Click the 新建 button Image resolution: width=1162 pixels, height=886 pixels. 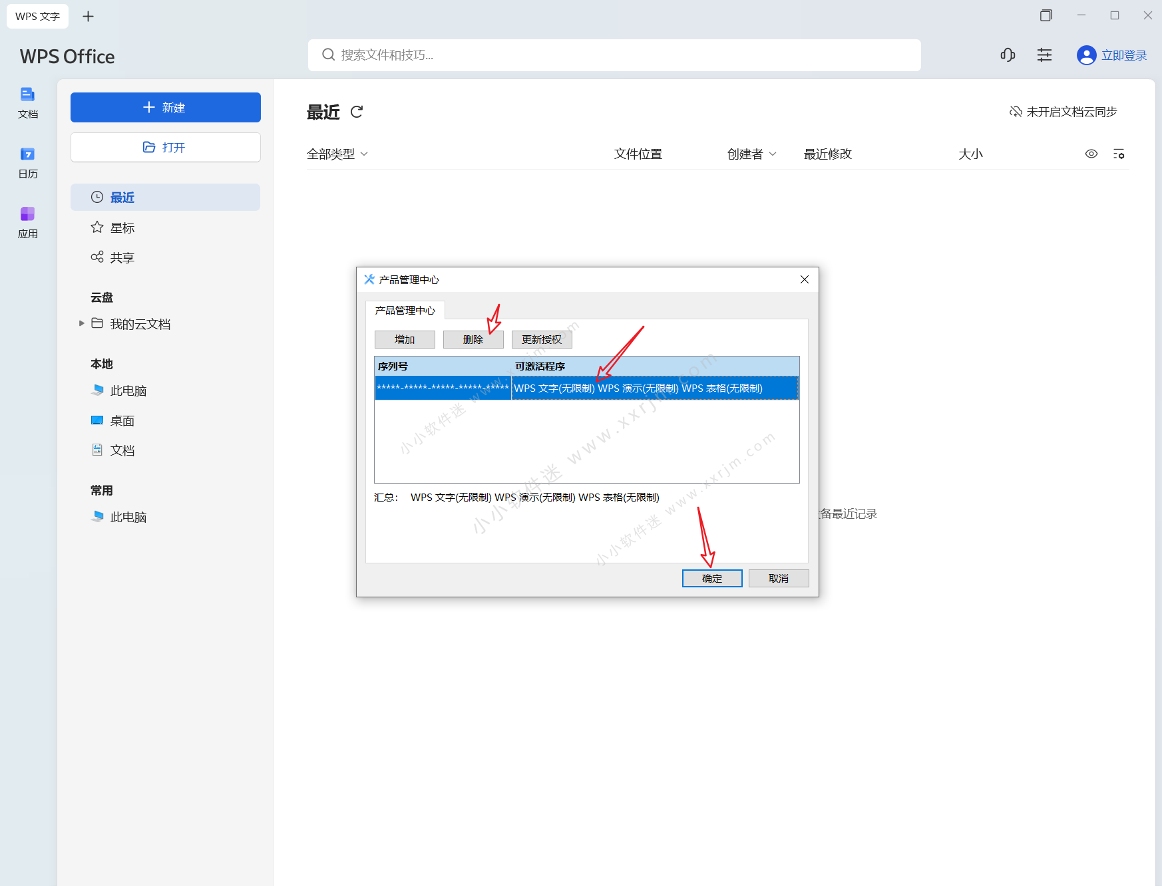pyautogui.click(x=166, y=107)
